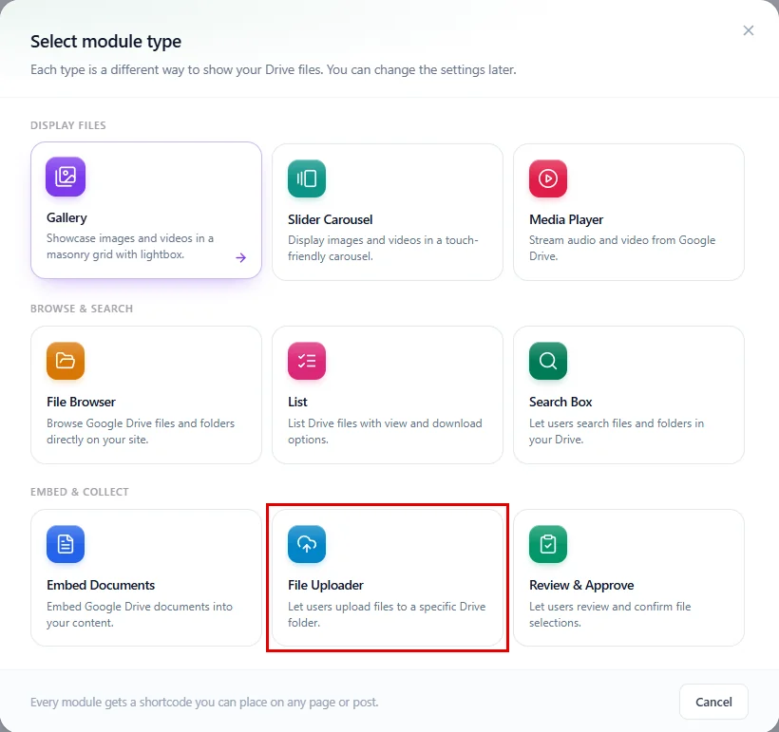Click the purple Gallery icon

66,177
